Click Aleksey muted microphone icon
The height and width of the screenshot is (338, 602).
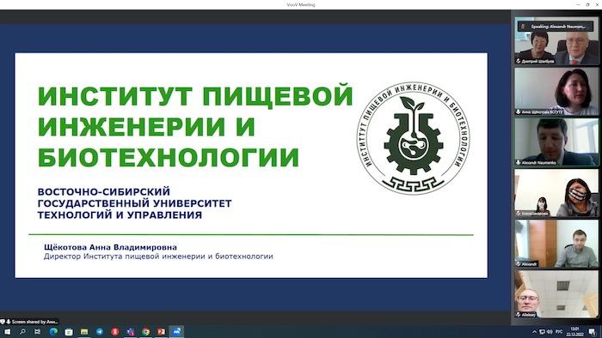[518, 315]
